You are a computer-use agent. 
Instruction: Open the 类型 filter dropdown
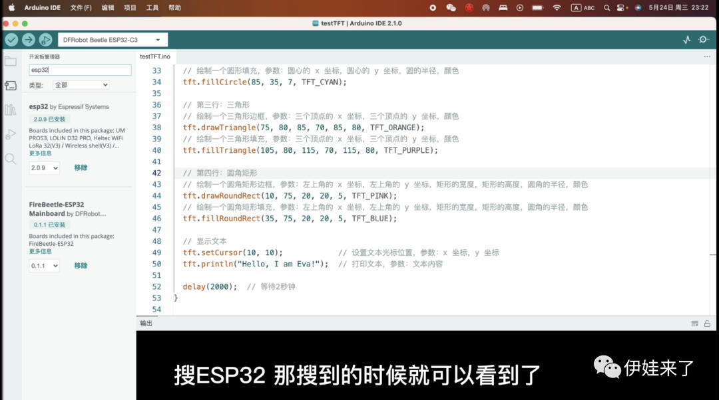tap(81, 85)
